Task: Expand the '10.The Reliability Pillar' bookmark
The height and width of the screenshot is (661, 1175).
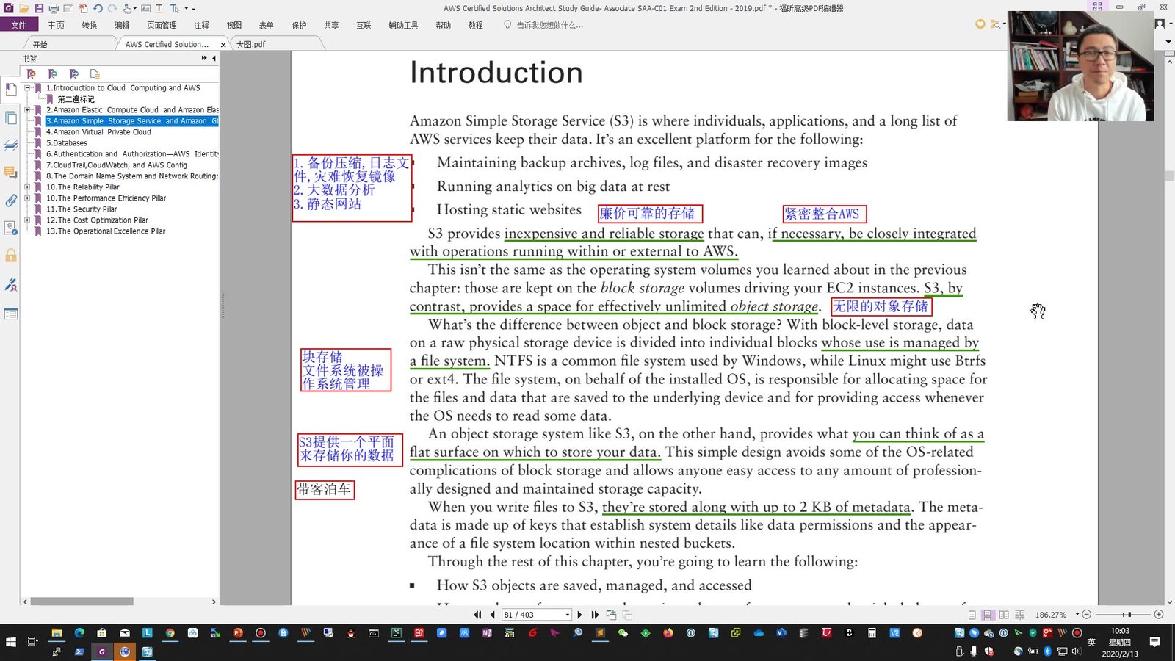Action: [27, 187]
